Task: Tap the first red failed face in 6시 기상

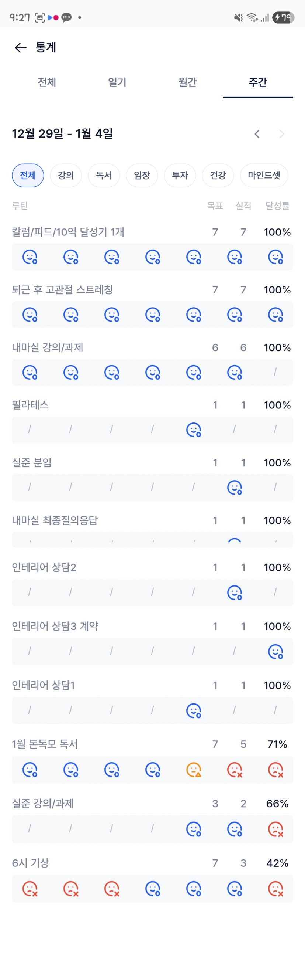Action: [30, 888]
